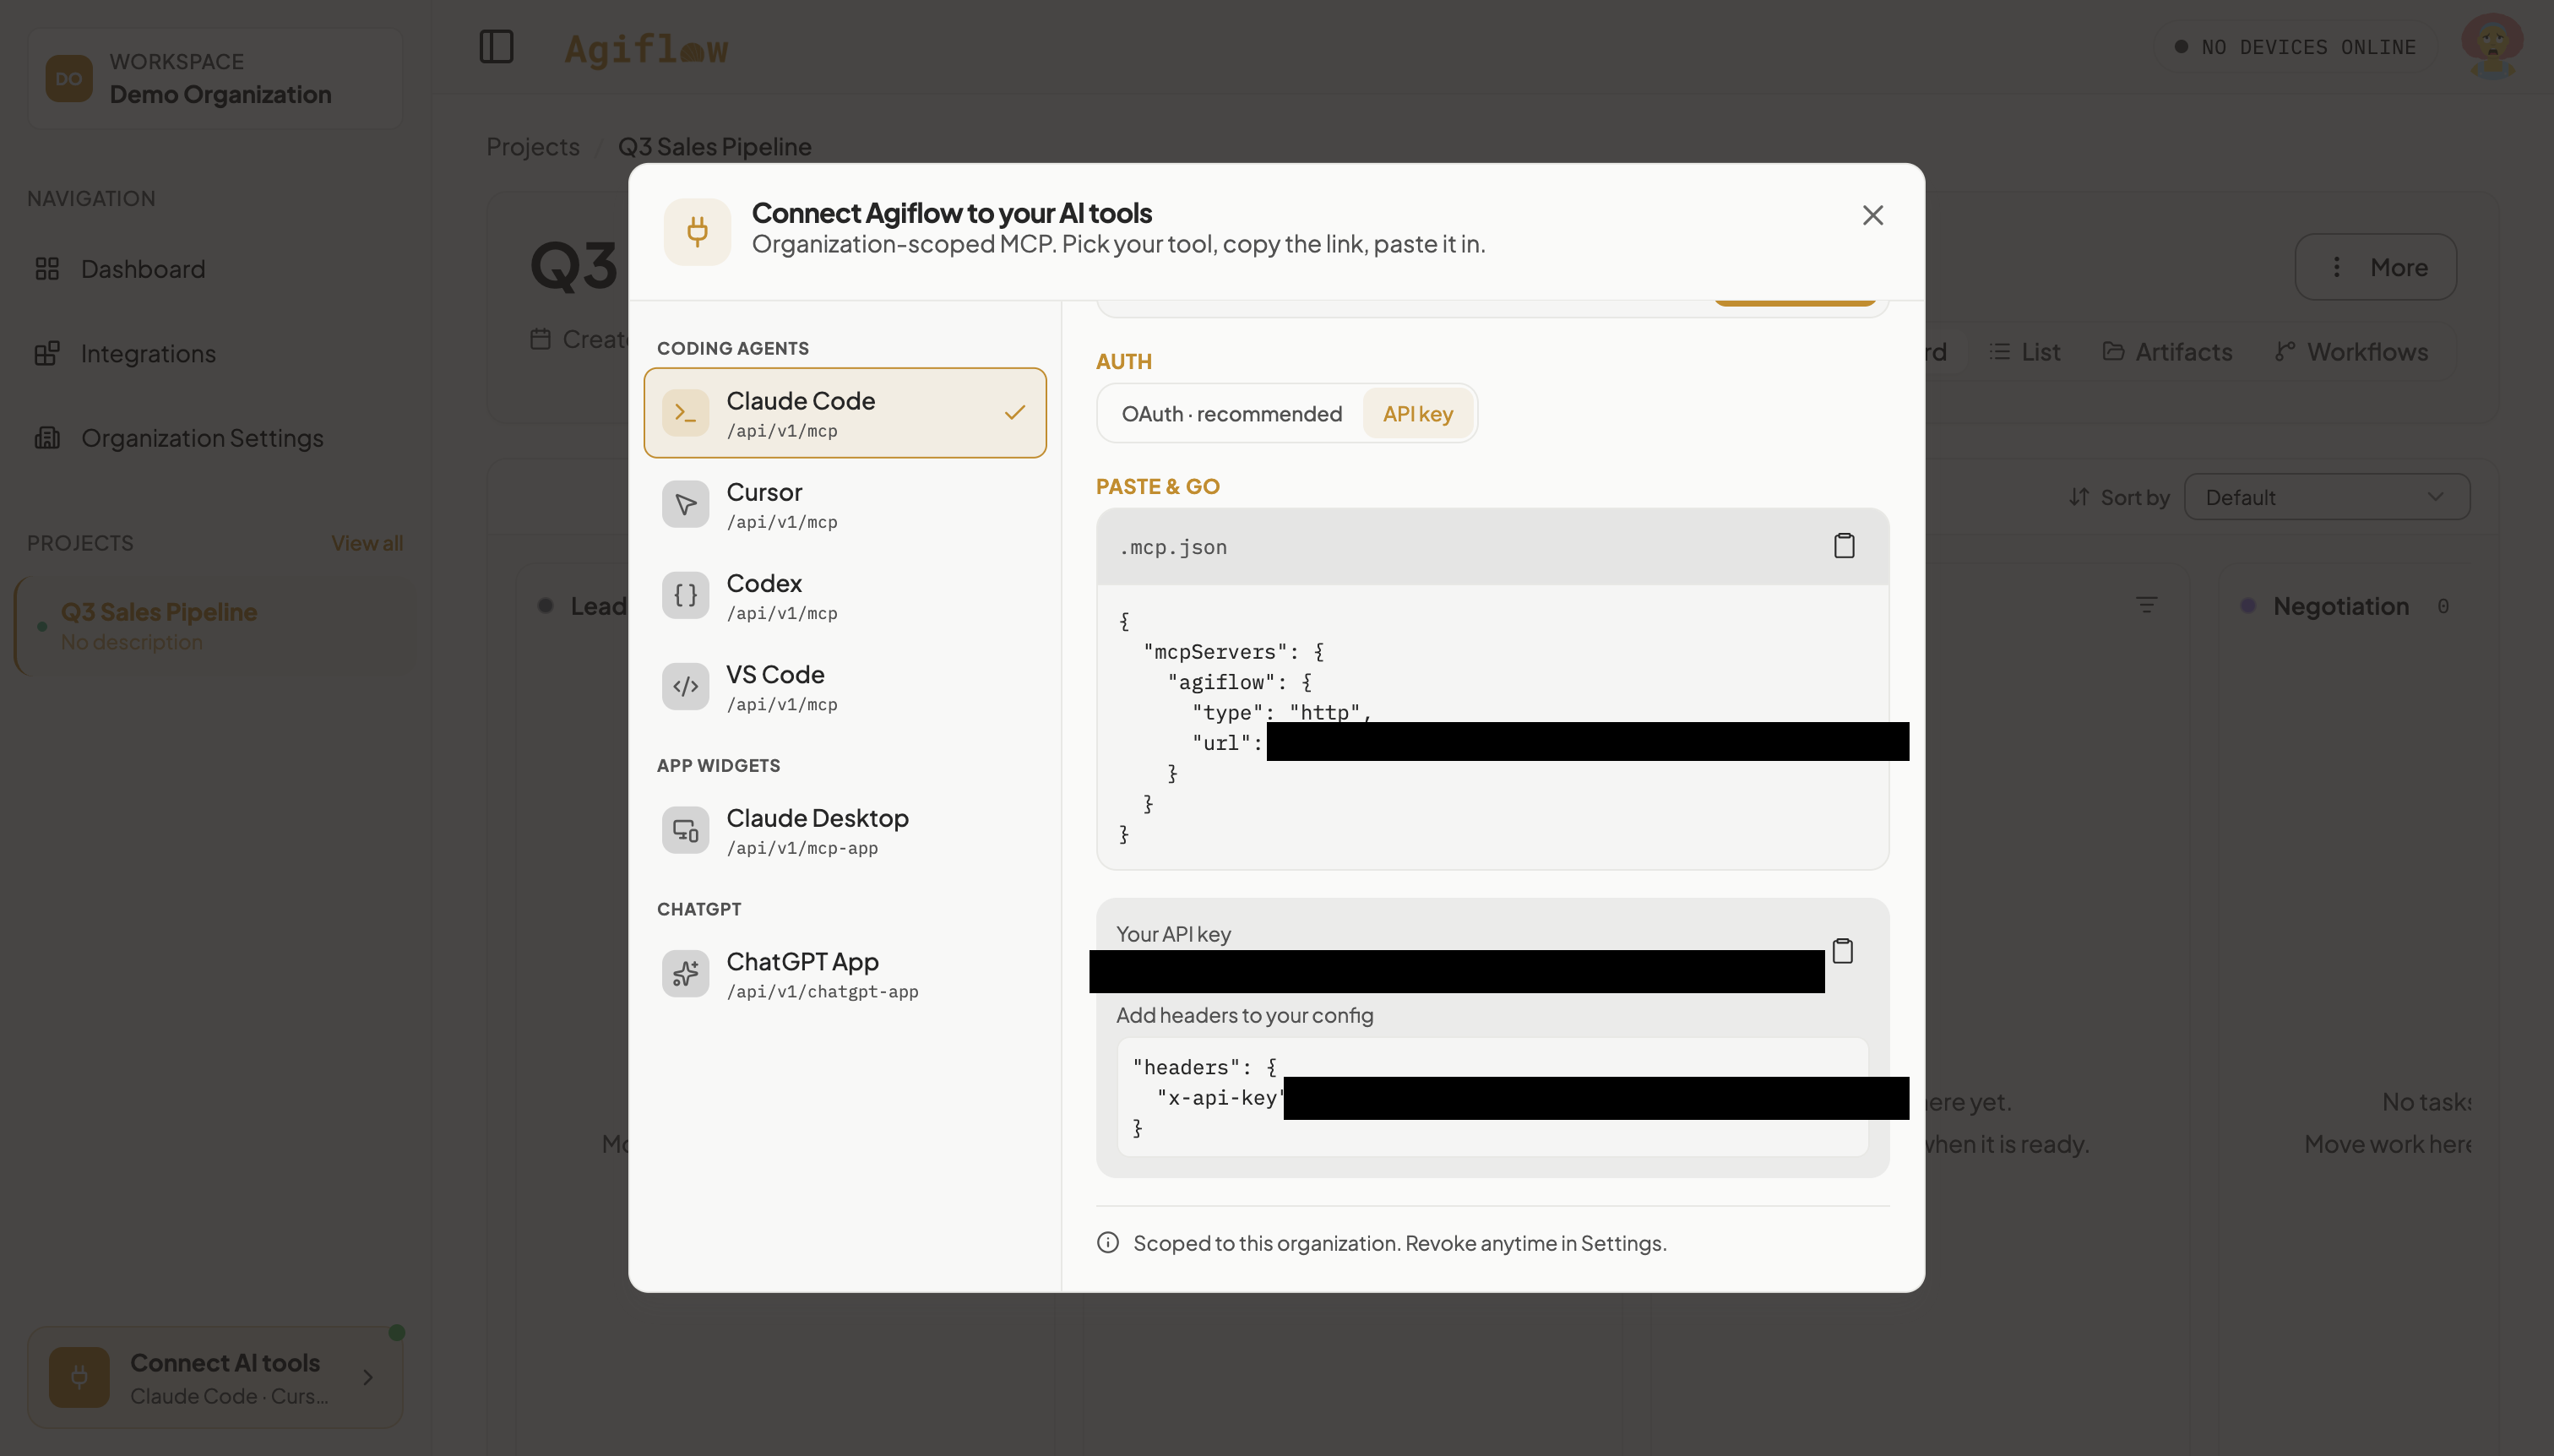Choose Claude Code agent

tap(845, 413)
